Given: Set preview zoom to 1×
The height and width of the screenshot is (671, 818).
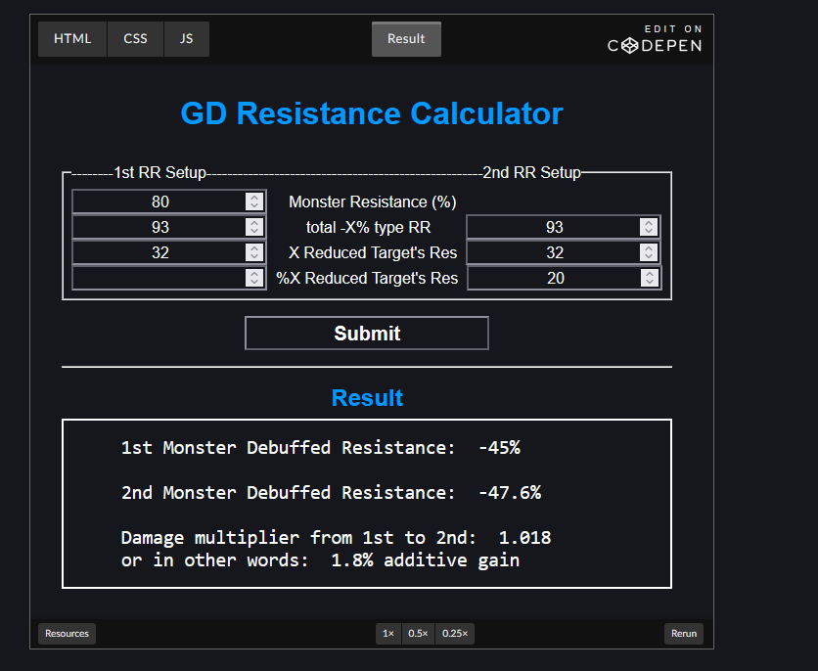Looking at the screenshot, I should [388, 634].
